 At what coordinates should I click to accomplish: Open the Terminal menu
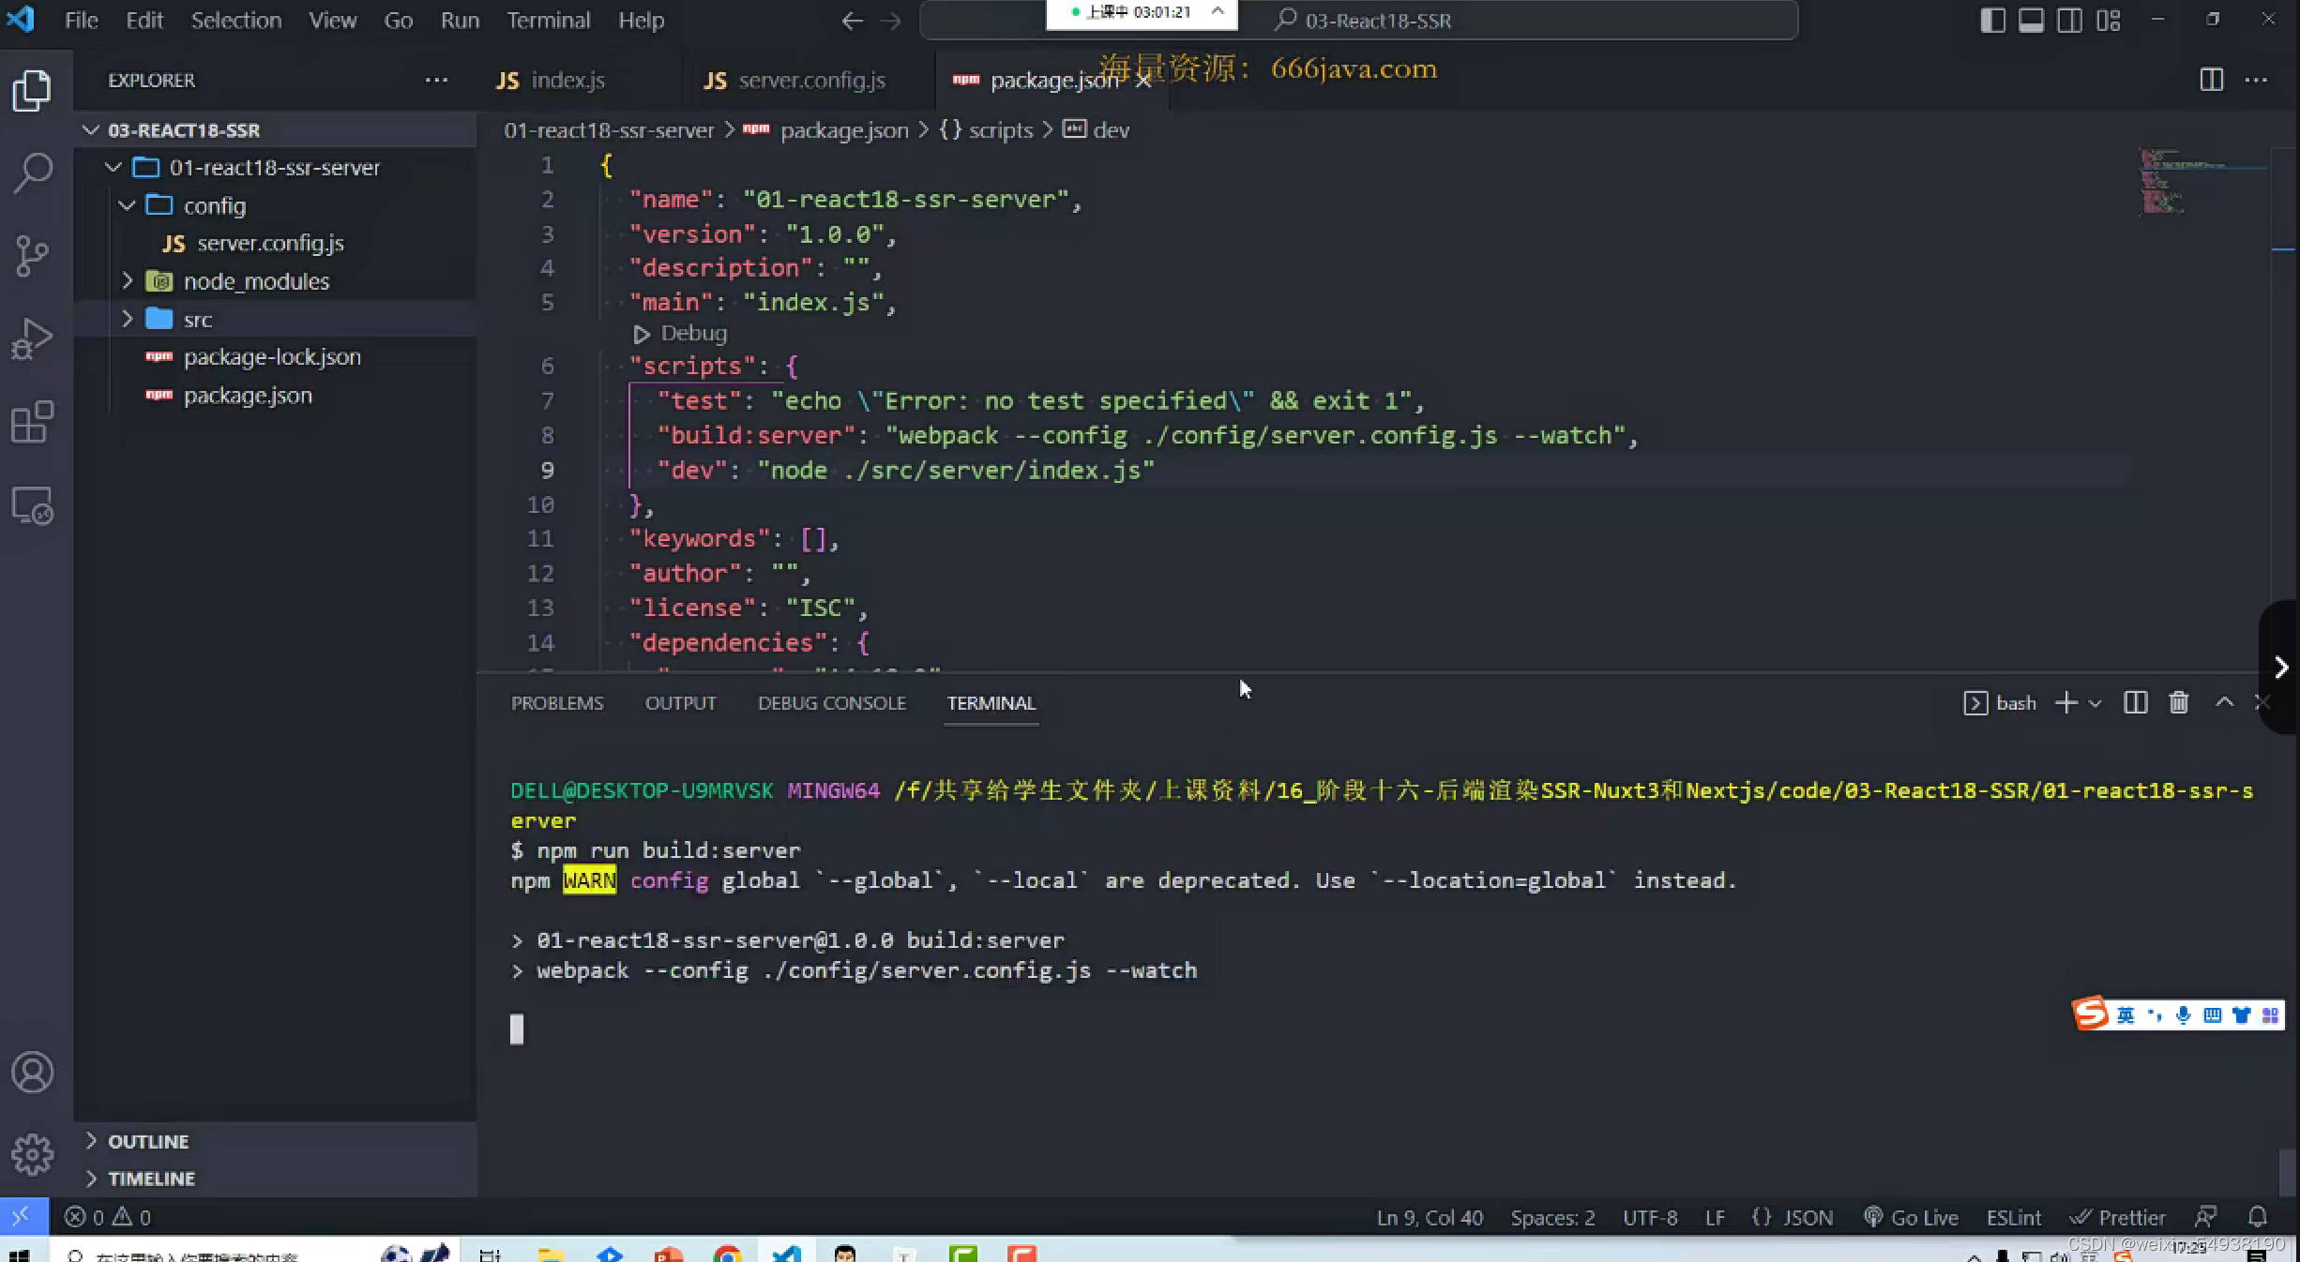[x=548, y=21]
